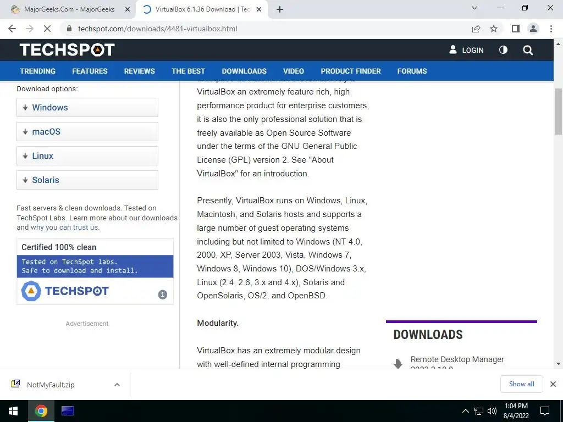Image resolution: width=563 pixels, height=422 pixels.
Task: Show hidden system tray icons
Action: point(465,411)
